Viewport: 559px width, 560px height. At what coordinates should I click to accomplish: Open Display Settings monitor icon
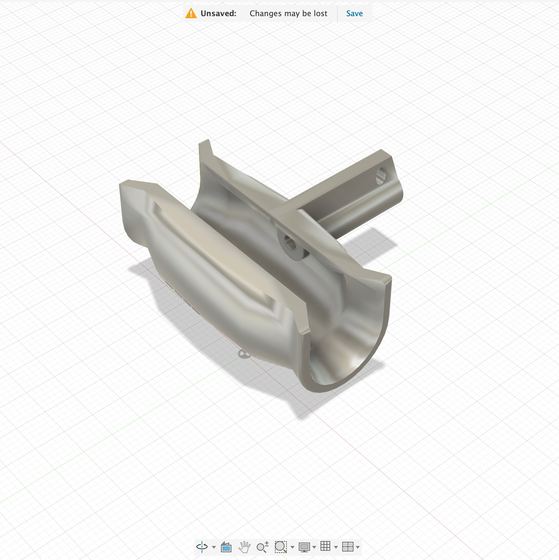pyautogui.click(x=304, y=547)
